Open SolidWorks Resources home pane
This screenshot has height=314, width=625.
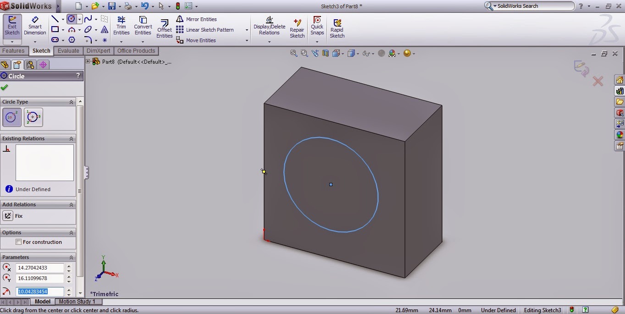[x=620, y=80]
